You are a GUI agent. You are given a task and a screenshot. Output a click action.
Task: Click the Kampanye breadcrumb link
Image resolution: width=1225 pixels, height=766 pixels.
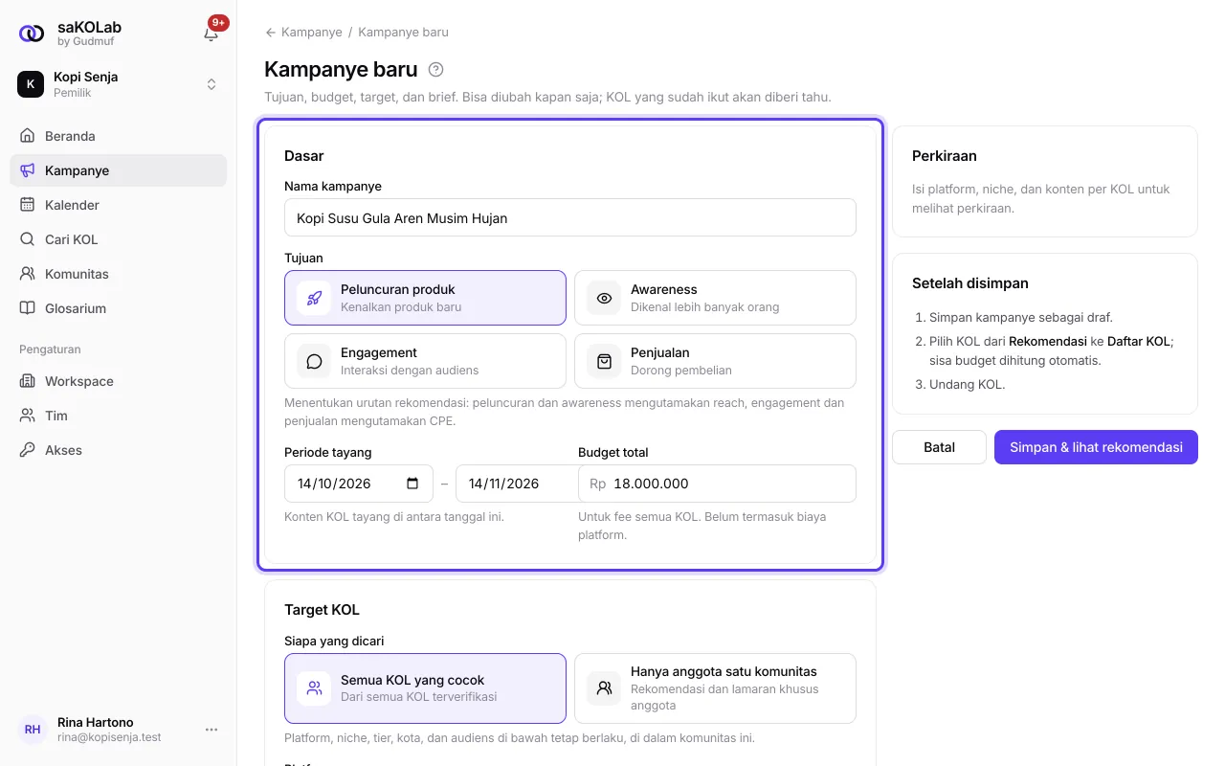[x=312, y=33]
